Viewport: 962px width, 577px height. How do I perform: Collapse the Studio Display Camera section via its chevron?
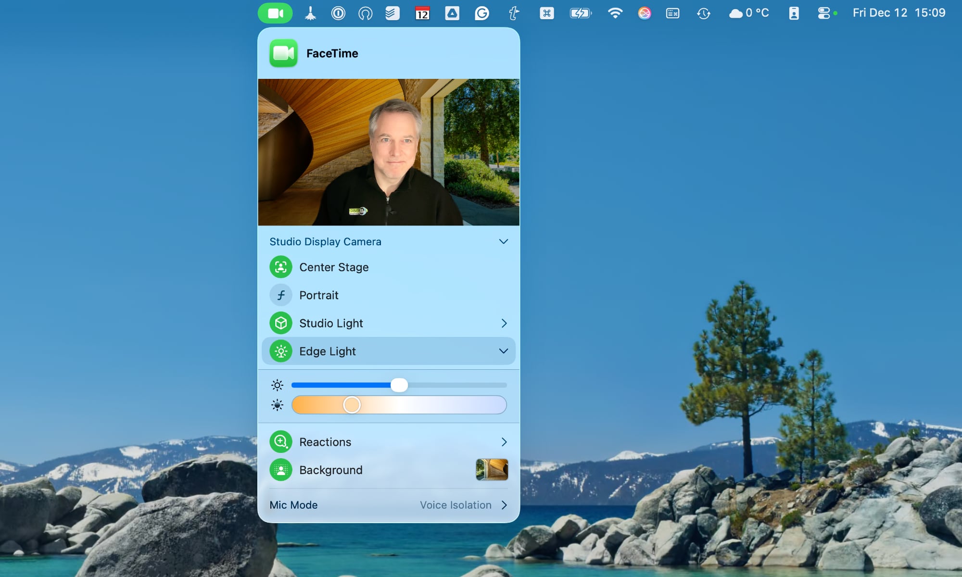(503, 241)
